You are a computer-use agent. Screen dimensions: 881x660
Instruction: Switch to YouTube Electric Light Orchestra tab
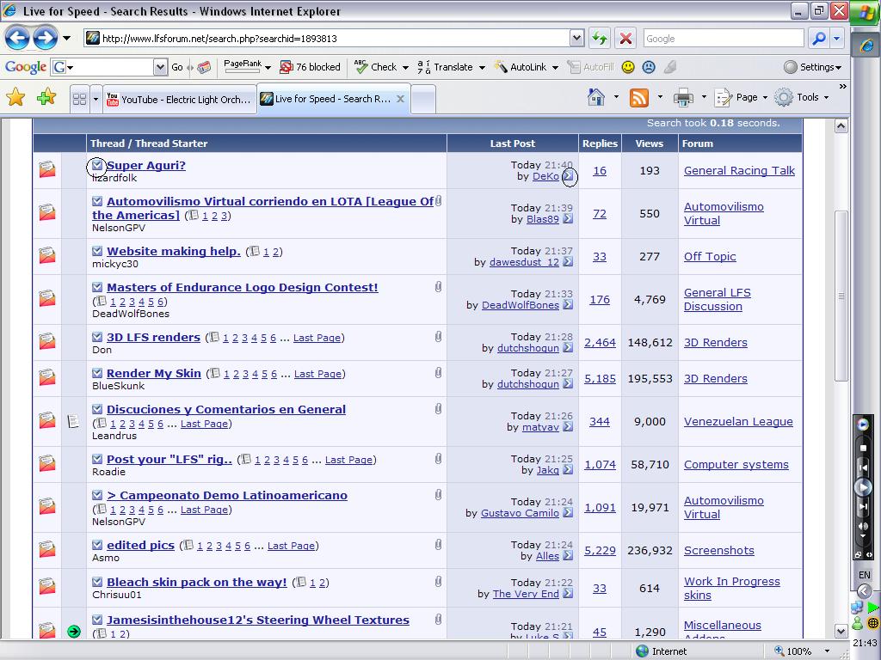[x=180, y=100]
